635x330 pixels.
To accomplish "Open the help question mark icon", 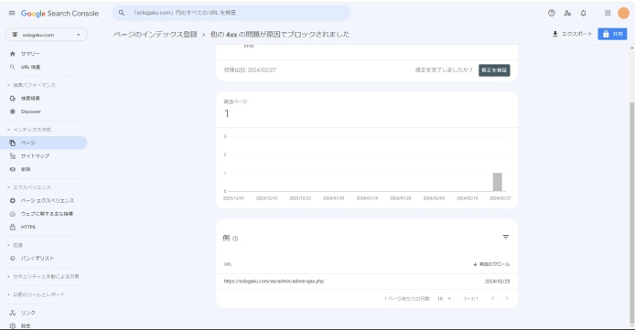I will pyautogui.click(x=551, y=13).
